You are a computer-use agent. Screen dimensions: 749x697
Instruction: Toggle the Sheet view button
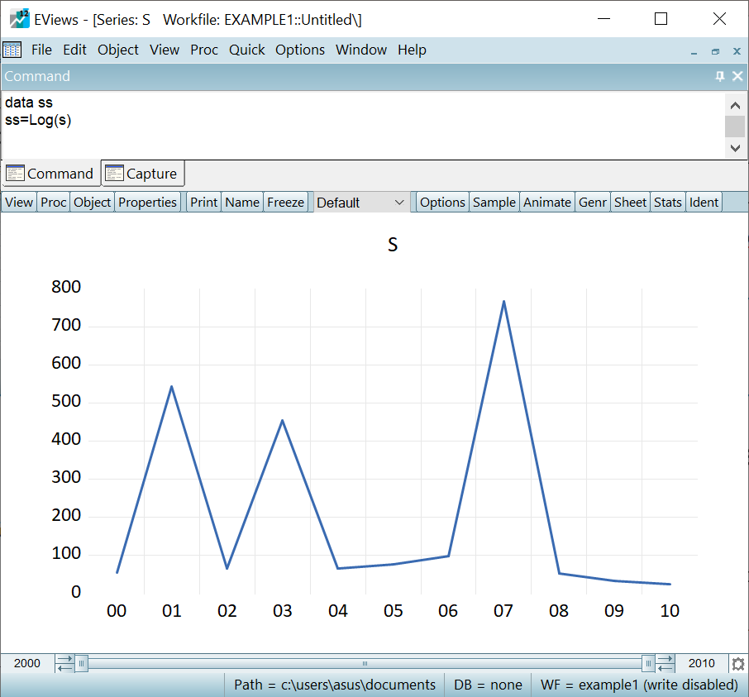click(630, 203)
